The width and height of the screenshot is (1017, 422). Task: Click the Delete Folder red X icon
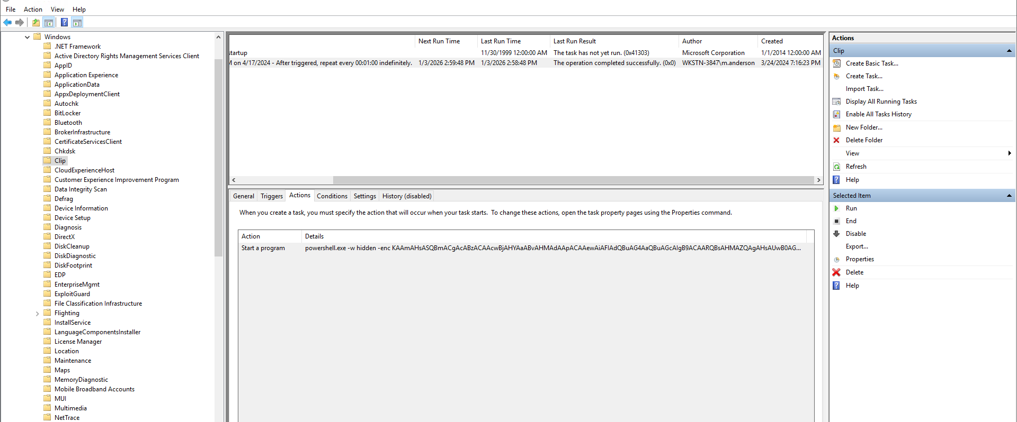pos(836,140)
